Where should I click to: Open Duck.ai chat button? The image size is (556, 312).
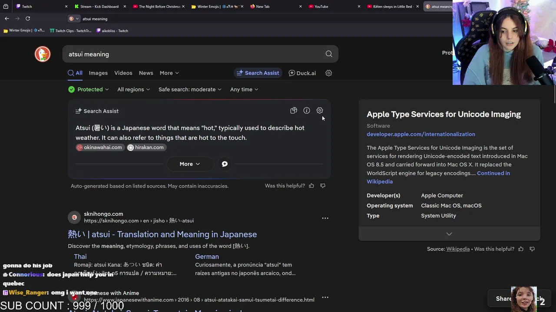[302, 73]
